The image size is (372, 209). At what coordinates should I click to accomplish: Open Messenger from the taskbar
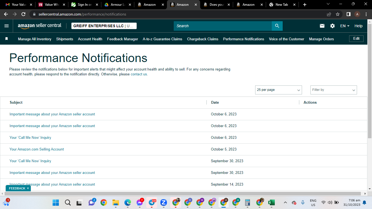pyautogui.click(x=140, y=203)
